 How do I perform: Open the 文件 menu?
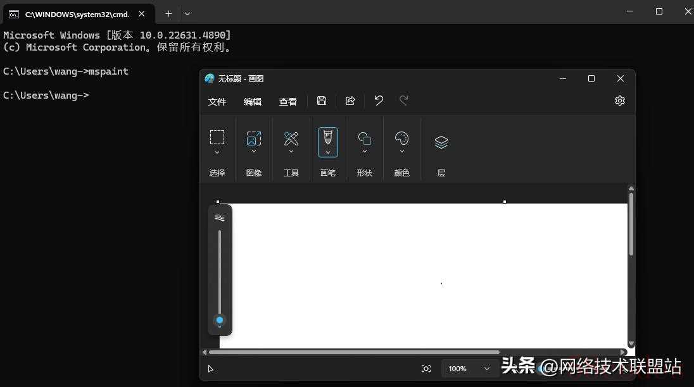(217, 102)
